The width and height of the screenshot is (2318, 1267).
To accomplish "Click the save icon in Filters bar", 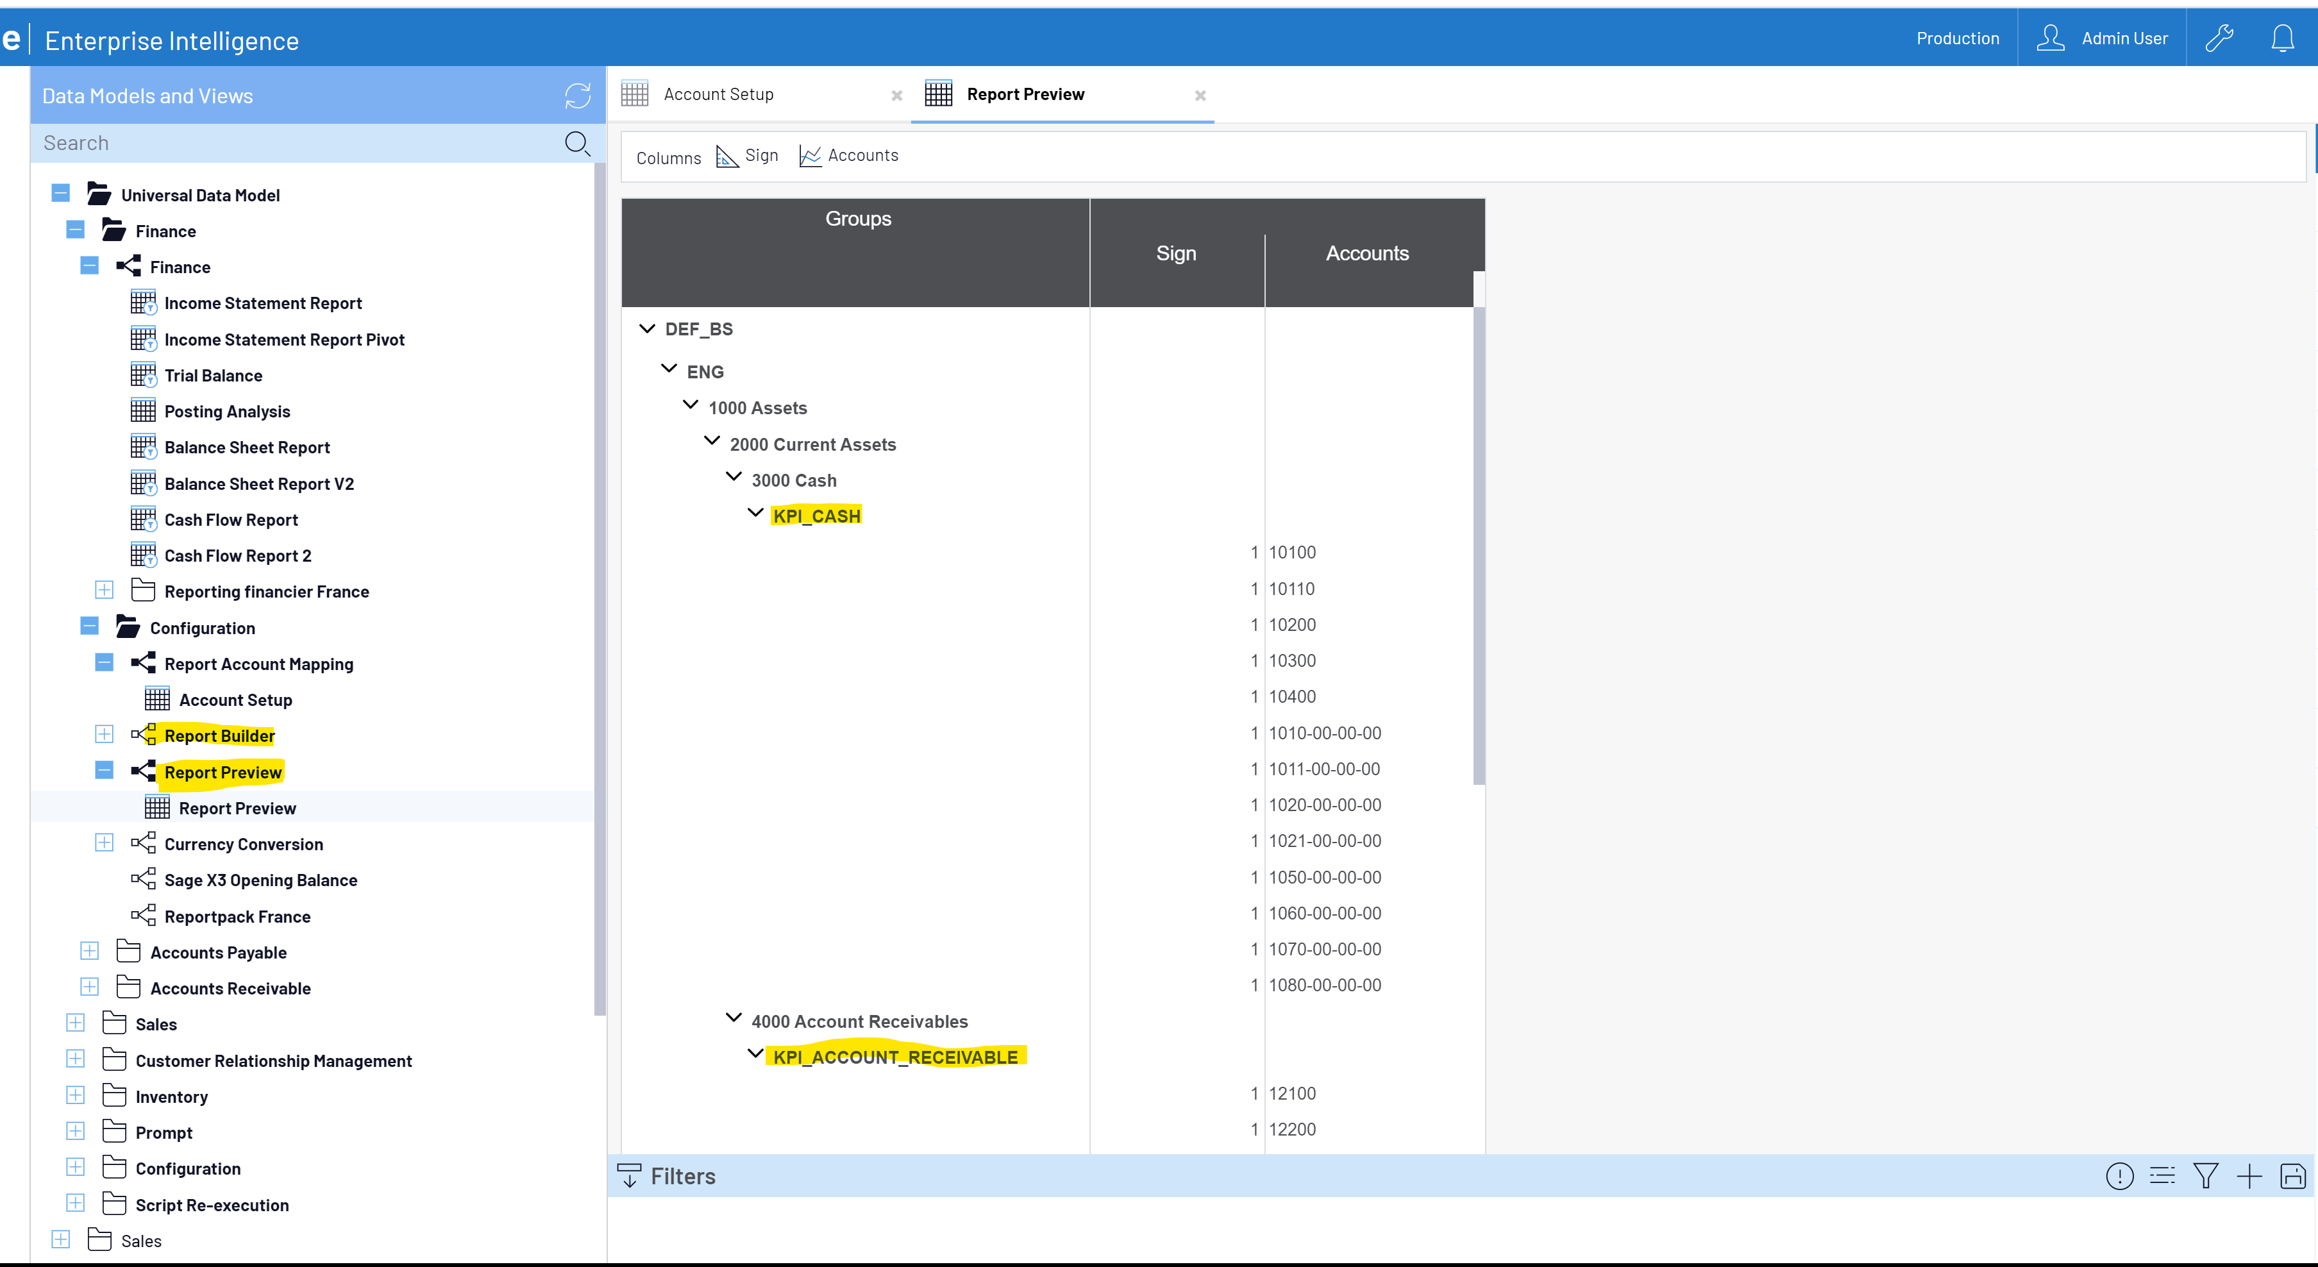I will point(2292,1176).
